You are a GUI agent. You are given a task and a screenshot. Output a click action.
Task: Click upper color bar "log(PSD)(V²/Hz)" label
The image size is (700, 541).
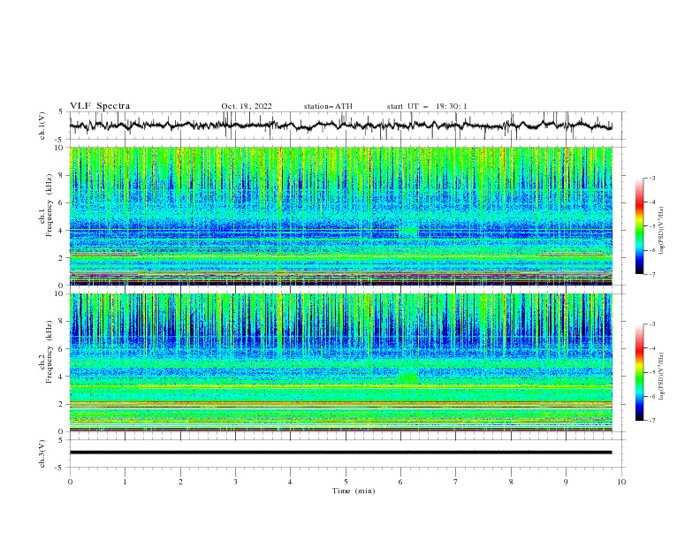coord(661,231)
